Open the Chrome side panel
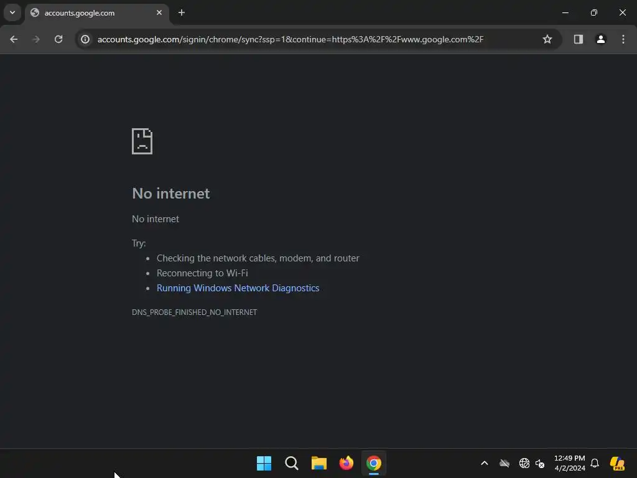 tap(579, 39)
